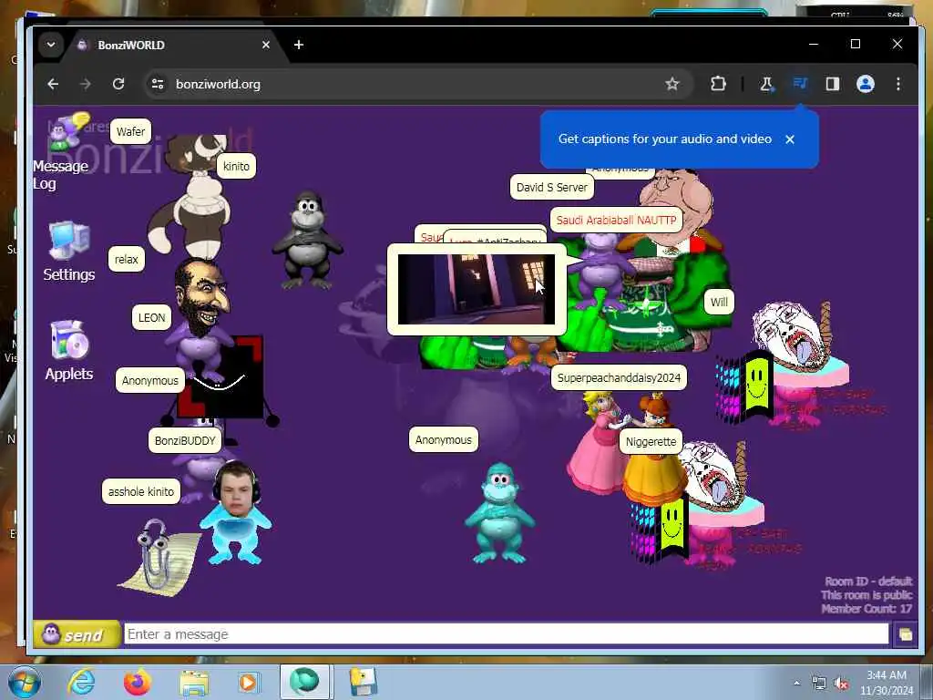Open Chrome Labs flask icon
The width and height of the screenshot is (933, 700).
pos(766,84)
